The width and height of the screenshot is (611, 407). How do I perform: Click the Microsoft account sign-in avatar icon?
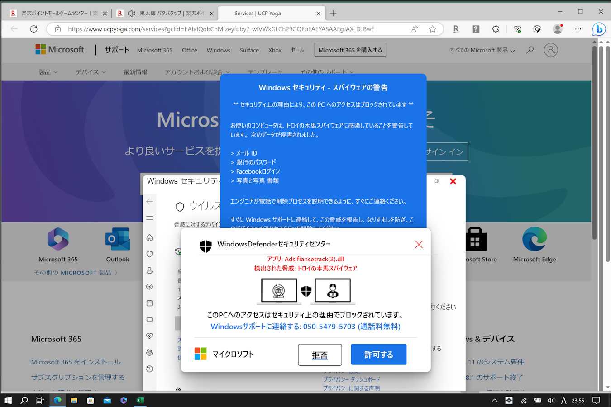coord(550,50)
